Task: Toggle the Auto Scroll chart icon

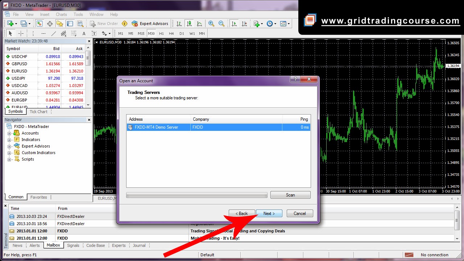Action: [234, 24]
